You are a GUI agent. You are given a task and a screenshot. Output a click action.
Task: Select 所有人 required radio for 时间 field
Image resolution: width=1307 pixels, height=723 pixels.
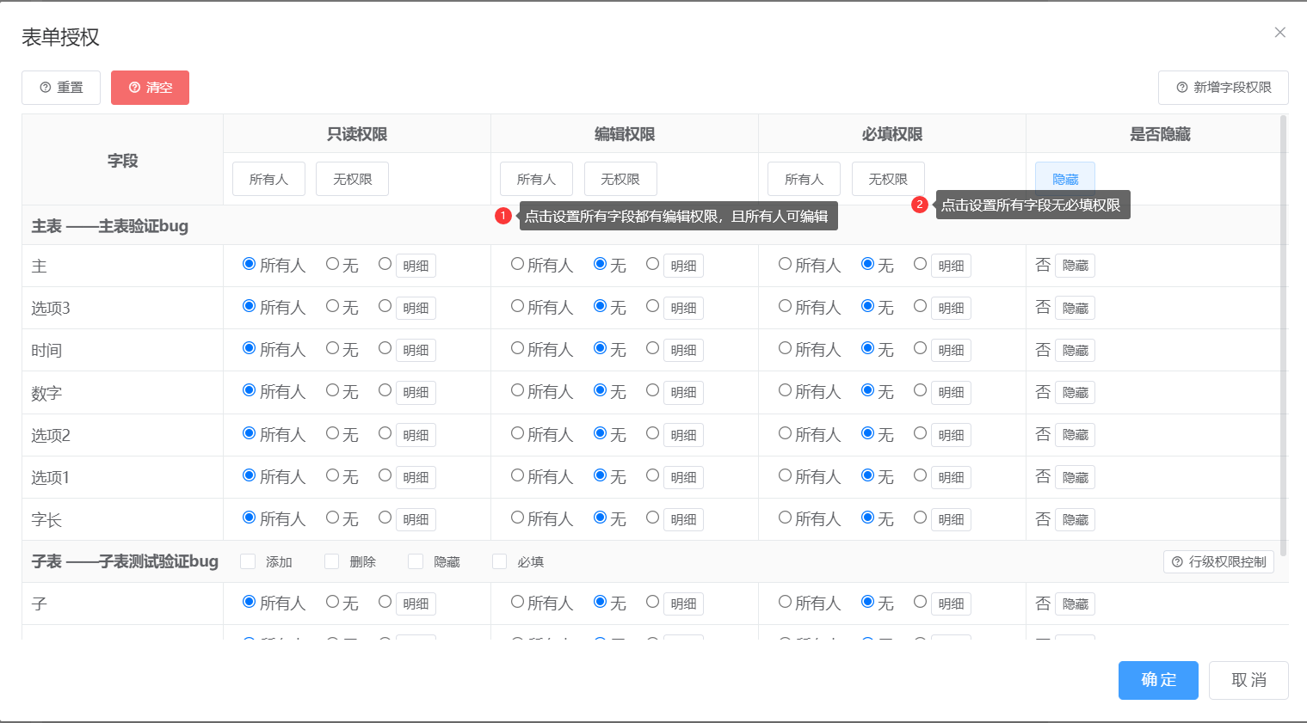(x=785, y=348)
